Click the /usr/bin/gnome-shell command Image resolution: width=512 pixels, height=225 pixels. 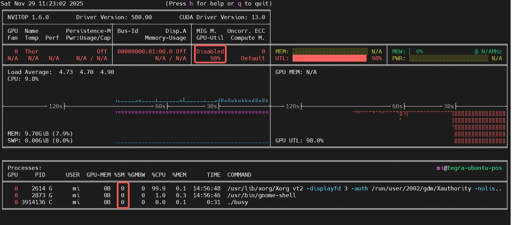262,195
